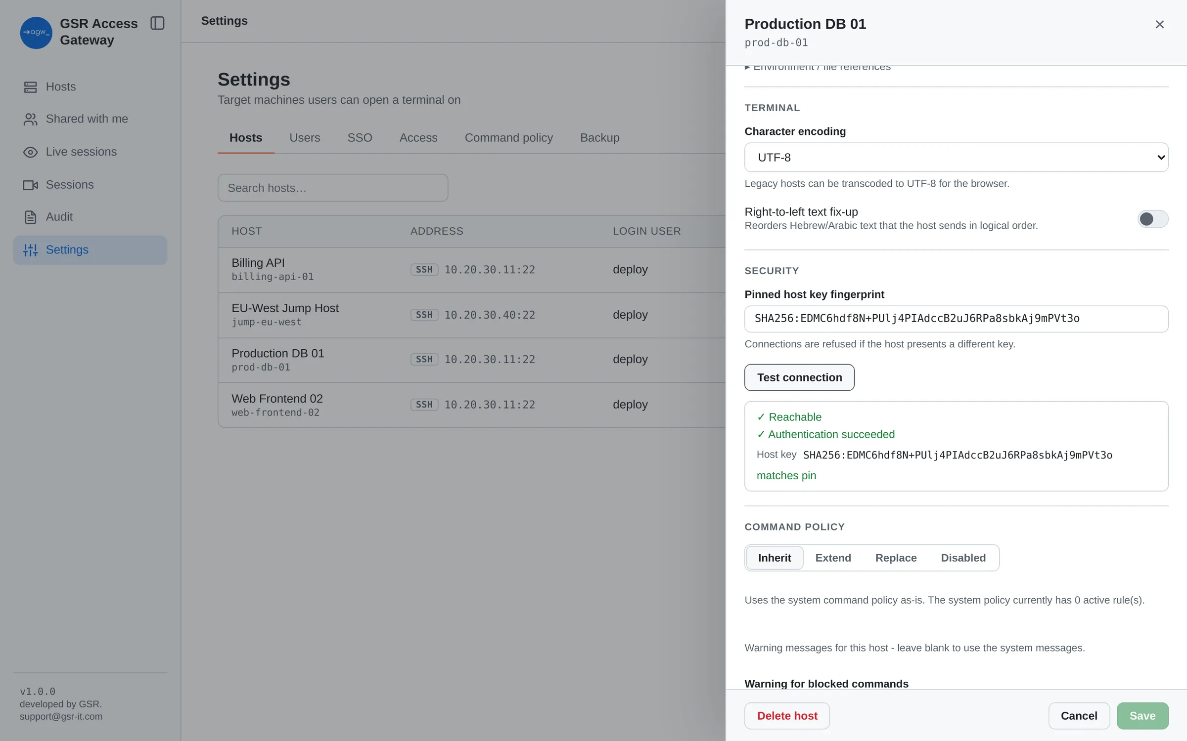
Task: Click the agw logo in the sidebar
Action: (x=36, y=33)
